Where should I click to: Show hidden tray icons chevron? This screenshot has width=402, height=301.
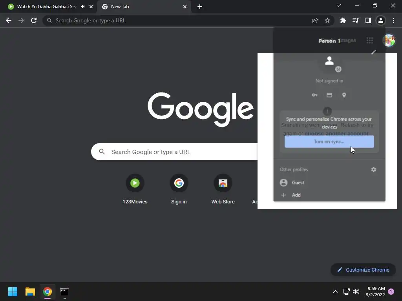click(x=335, y=292)
